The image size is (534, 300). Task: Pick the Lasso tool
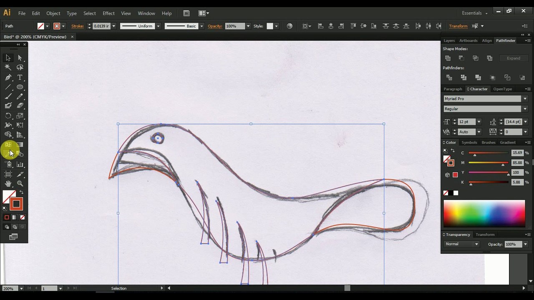pyautogui.click(x=20, y=67)
